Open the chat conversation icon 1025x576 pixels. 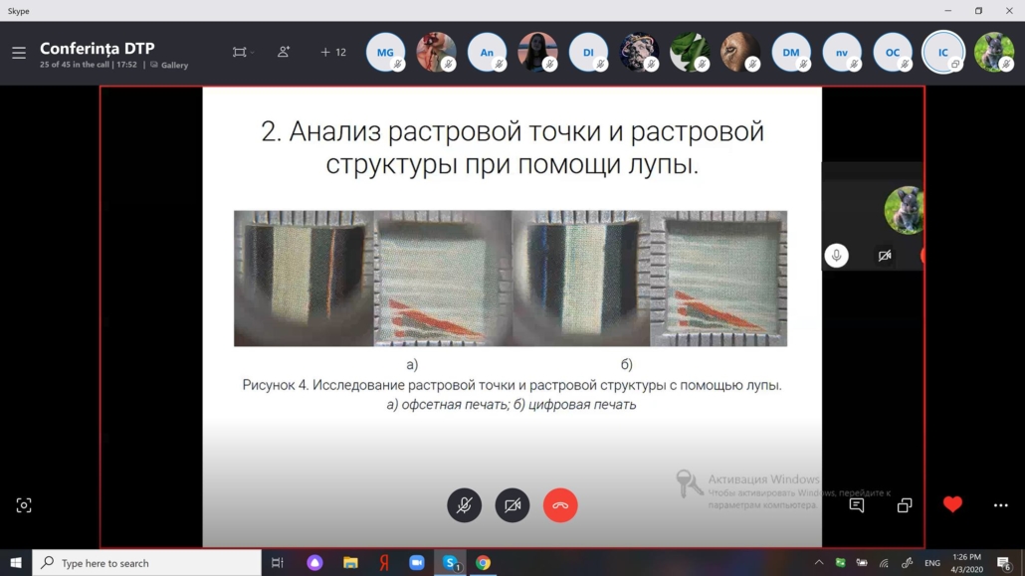tap(857, 505)
